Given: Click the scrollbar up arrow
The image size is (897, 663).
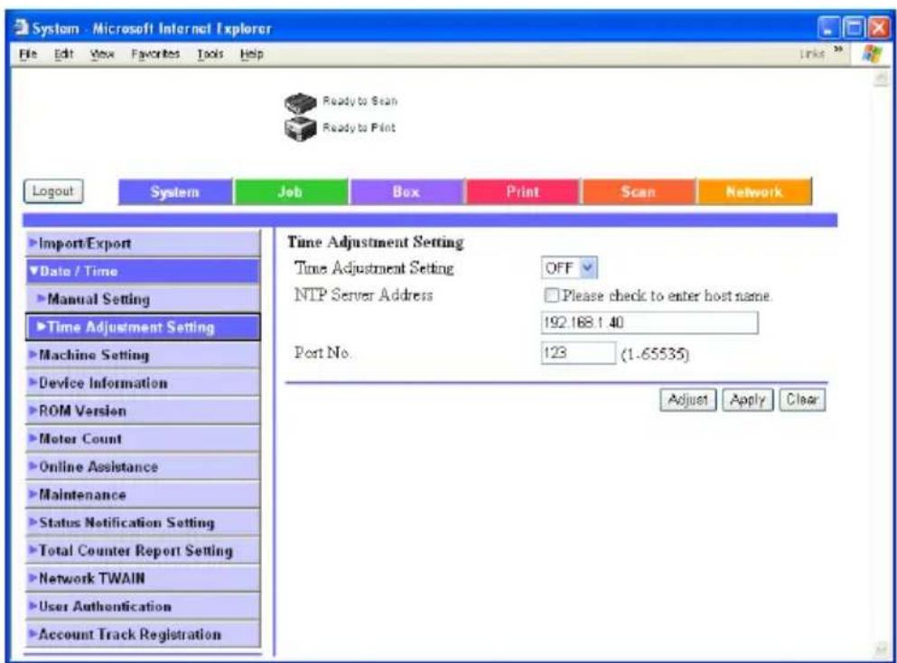Looking at the screenshot, I should pyautogui.click(x=882, y=79).
